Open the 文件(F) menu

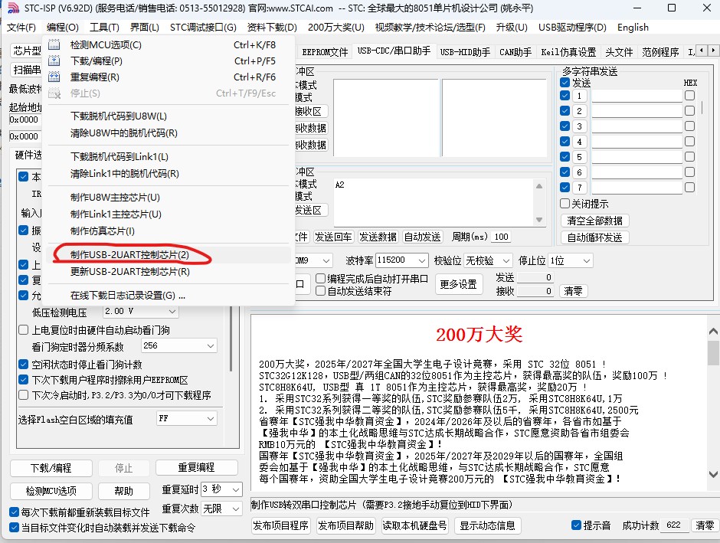click(21, 28)
